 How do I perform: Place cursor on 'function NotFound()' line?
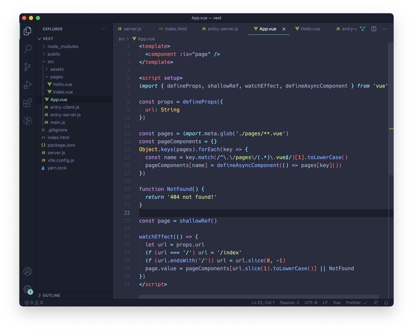tap(172, 189)
